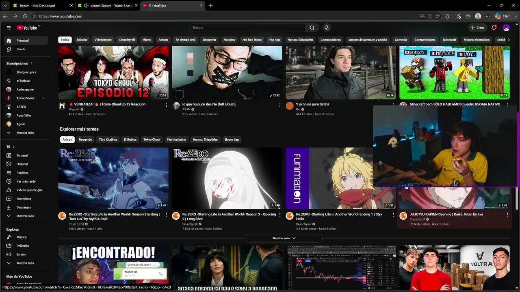Open the Copilot Chat button

[x=502, y=16]
